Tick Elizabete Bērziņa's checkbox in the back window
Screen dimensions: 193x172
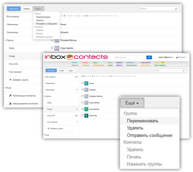pos(52,40)
